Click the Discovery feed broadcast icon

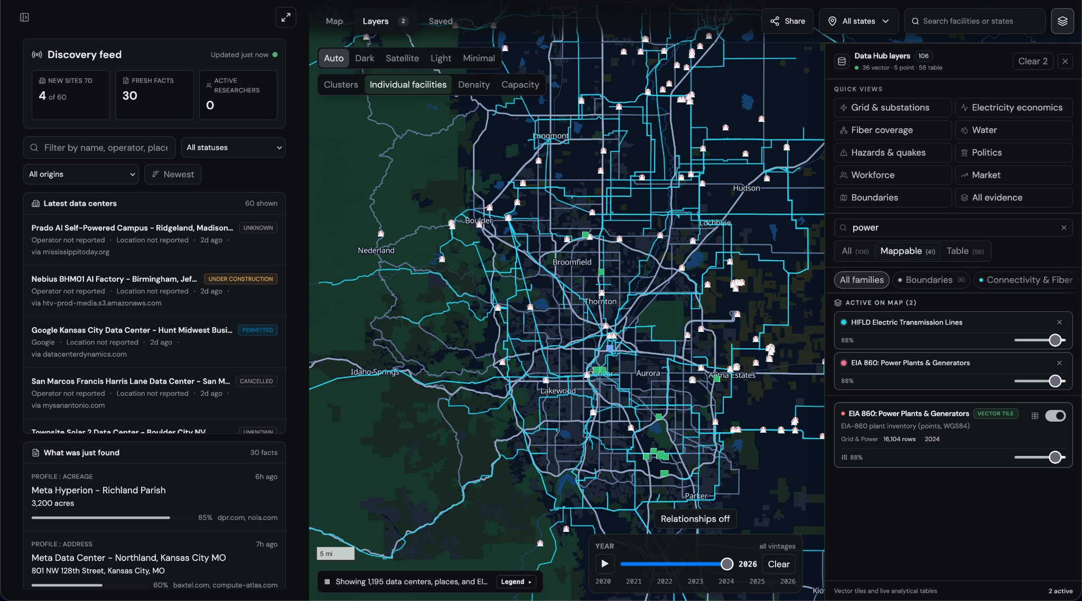pyautogui.click(x=37, y=55)
